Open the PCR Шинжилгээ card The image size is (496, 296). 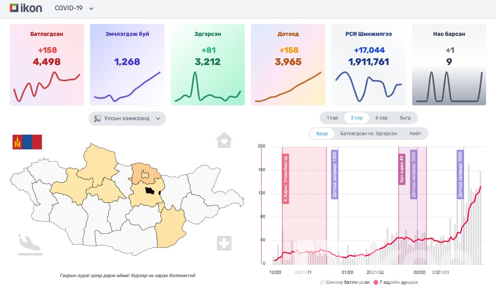point(368,65)
